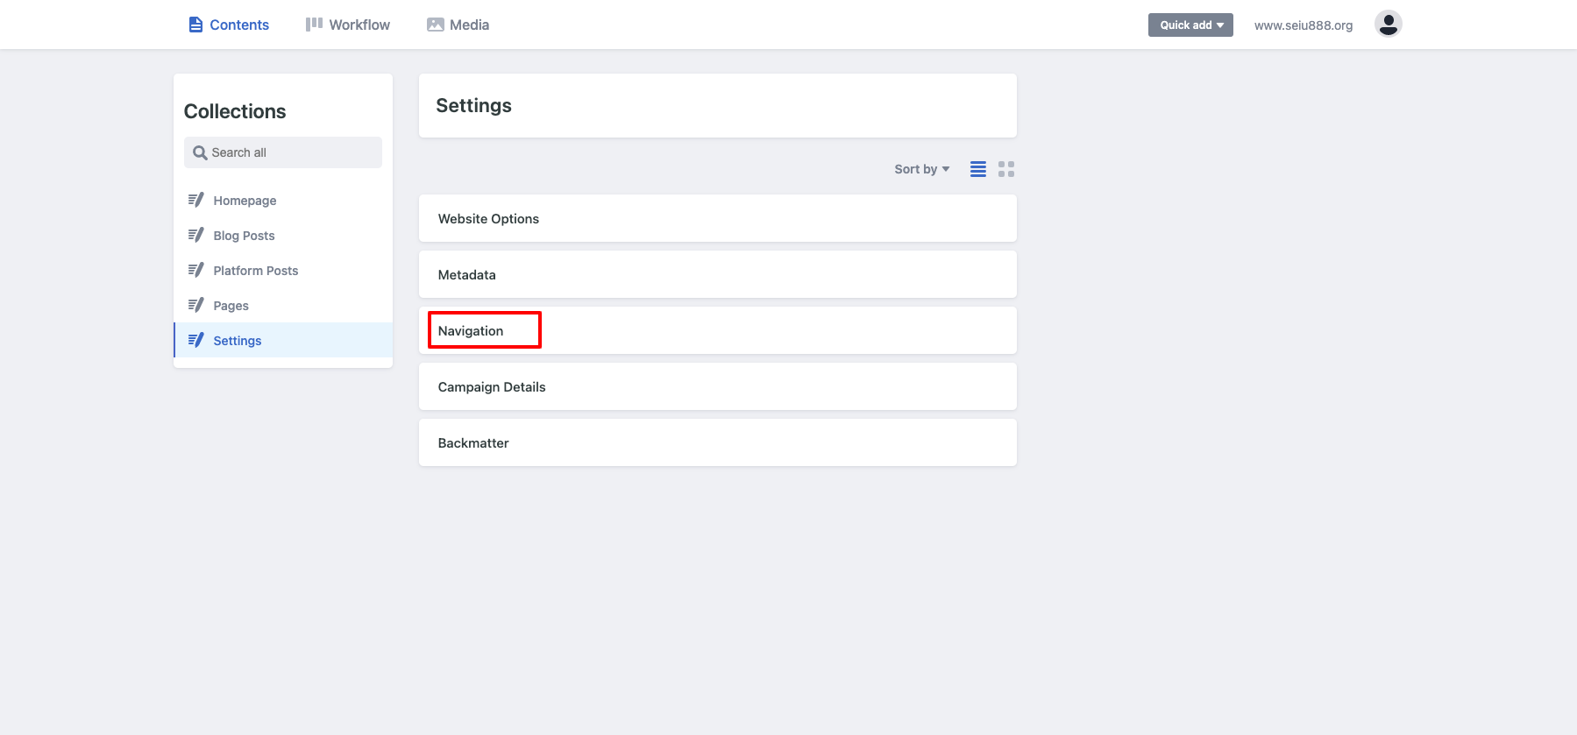Focus the Search all input field
The image size is (1577, 735).
(283, 152)
